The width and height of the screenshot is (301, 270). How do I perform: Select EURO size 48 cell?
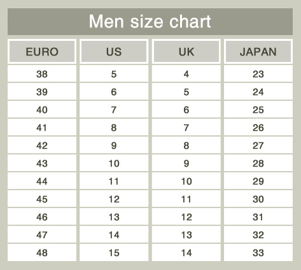pos(42,253)
